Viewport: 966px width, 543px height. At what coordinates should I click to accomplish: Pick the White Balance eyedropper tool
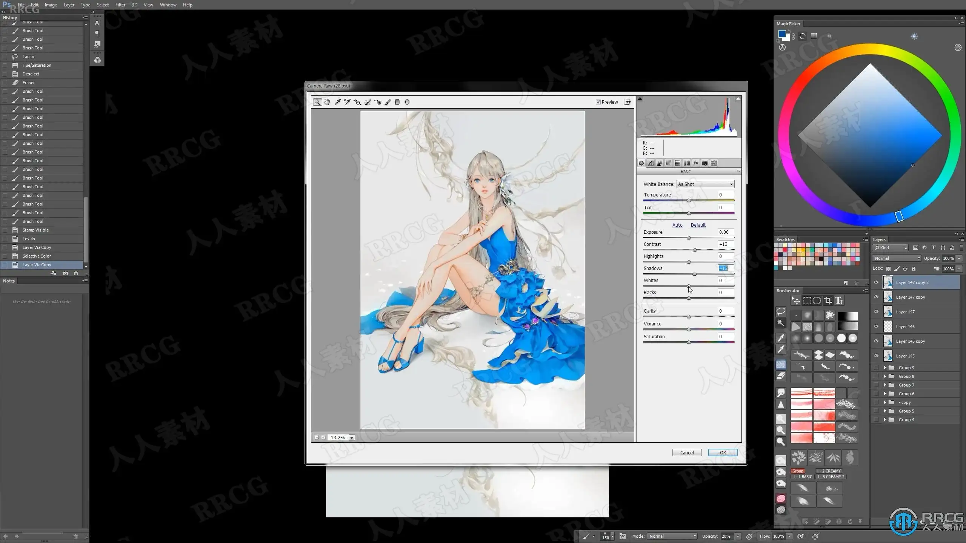338,102
